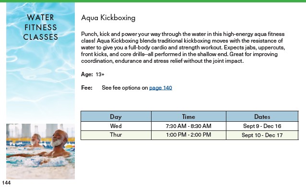Click the Water Fitness Classes banner title
Screen dimensions: 306x187
click(x=41, y=27)
